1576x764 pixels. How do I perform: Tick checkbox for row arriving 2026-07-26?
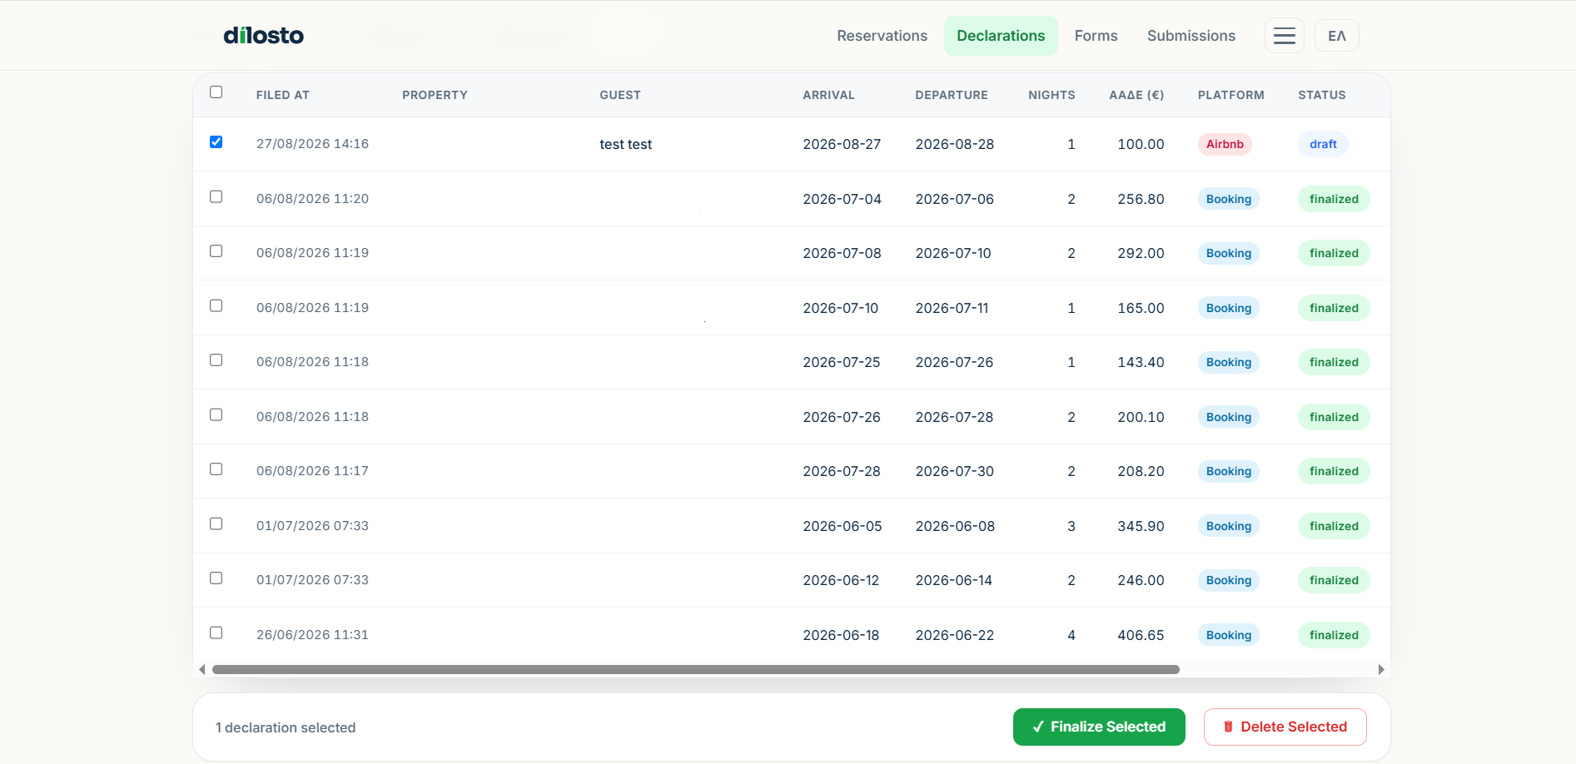[216, 415]
